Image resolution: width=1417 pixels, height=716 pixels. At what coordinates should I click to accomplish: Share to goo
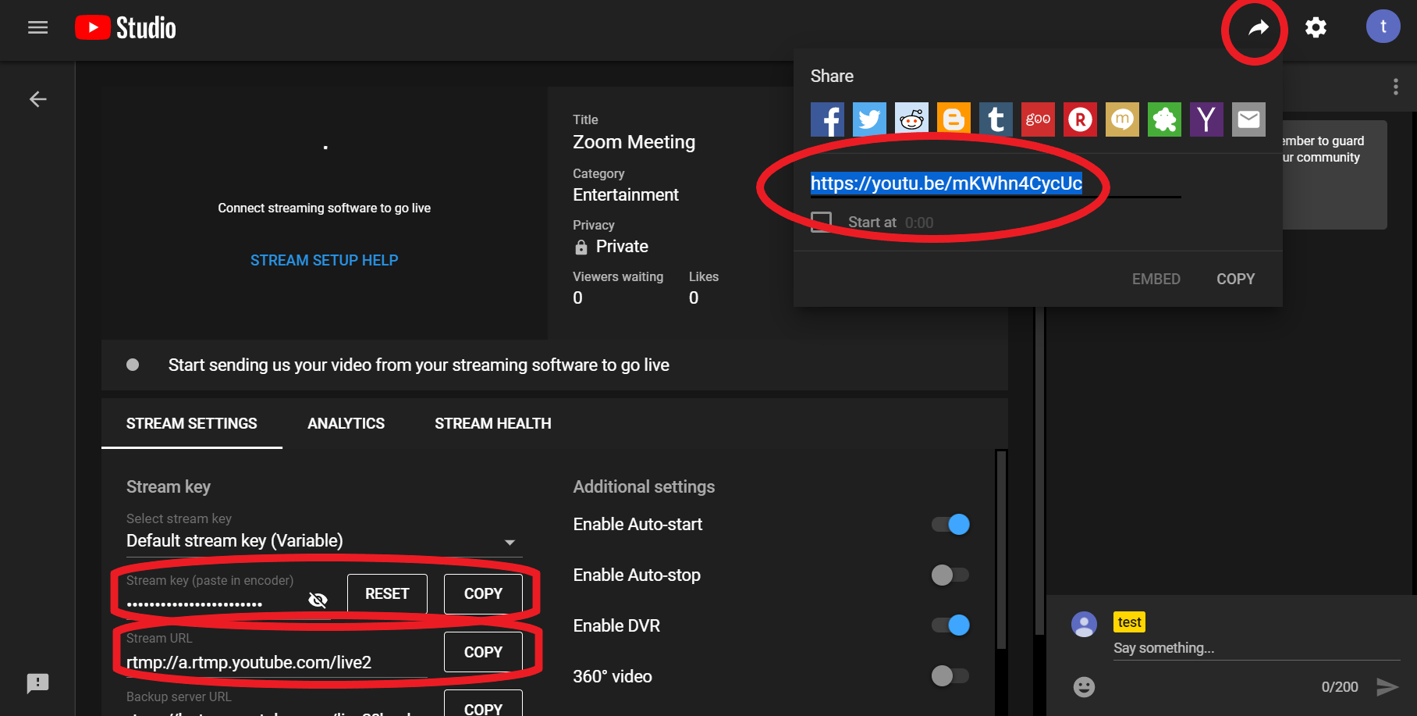pos(1038,119)
